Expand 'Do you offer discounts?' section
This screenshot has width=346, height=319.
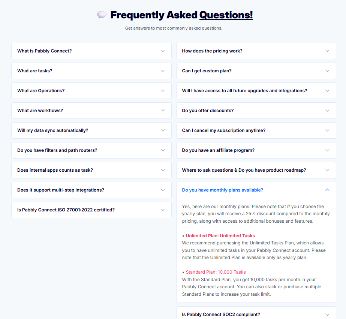(x=256, y=111)
